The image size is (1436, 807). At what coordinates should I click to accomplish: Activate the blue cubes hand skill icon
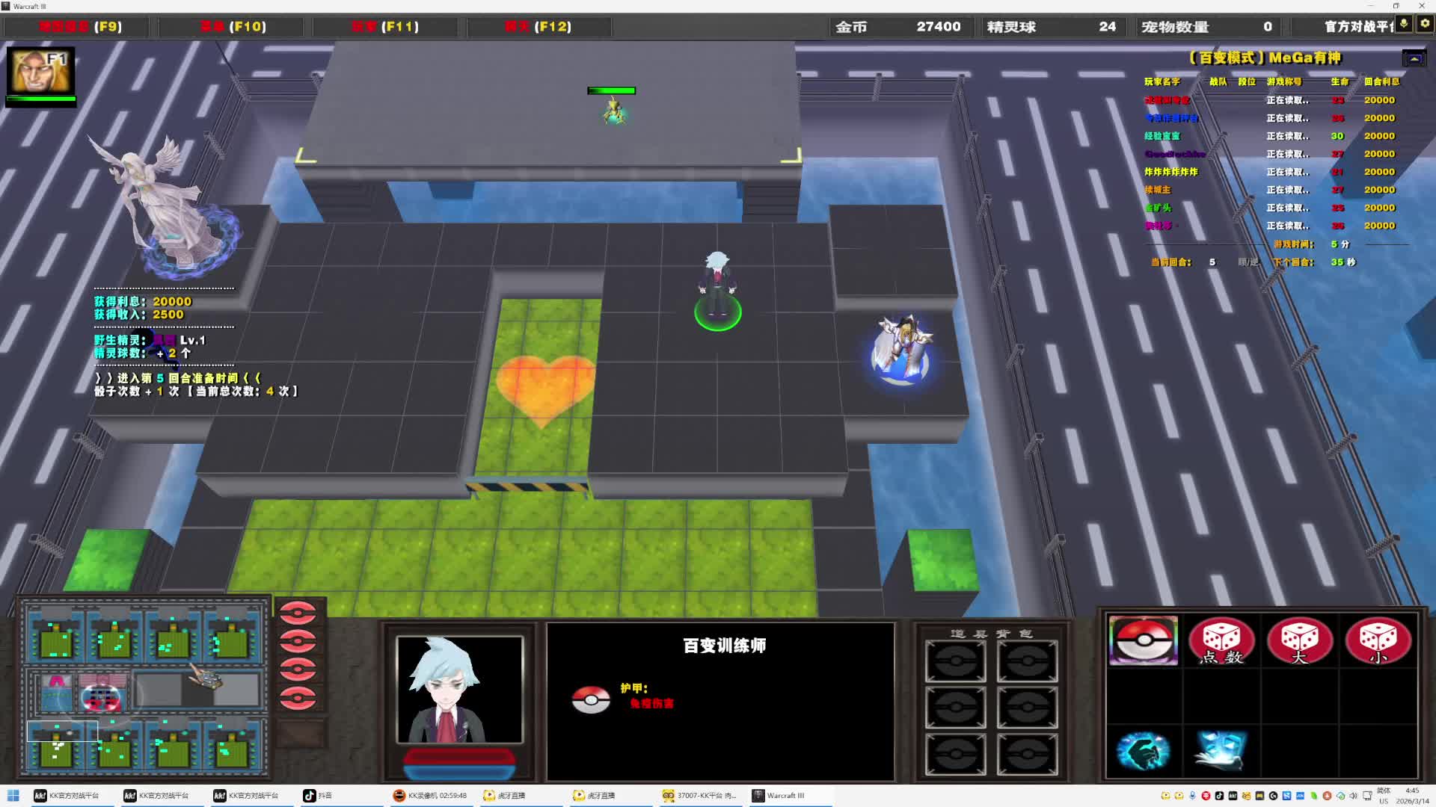[x=1221, y=750]
